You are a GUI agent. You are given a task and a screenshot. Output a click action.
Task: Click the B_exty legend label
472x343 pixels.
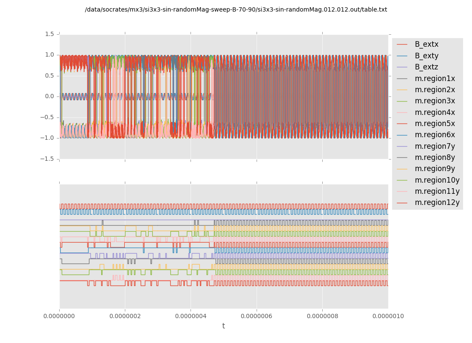(426, 56)
